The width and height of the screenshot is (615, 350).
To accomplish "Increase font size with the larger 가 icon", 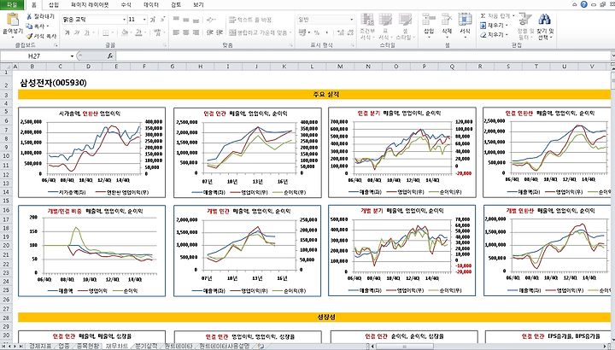I will [153, 19].
